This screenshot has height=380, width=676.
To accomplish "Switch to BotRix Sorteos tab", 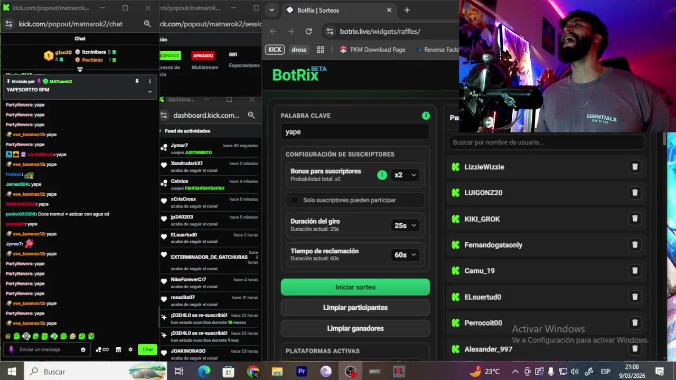I will pos(340,10).
